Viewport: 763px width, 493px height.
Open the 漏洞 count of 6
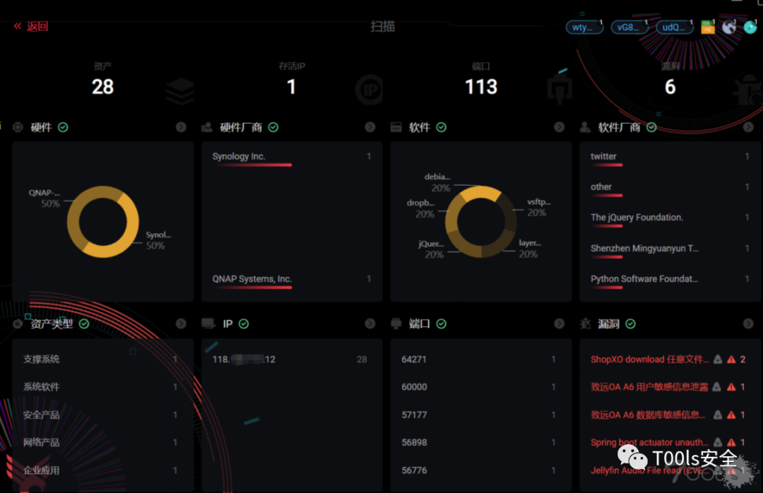(670, 87)
